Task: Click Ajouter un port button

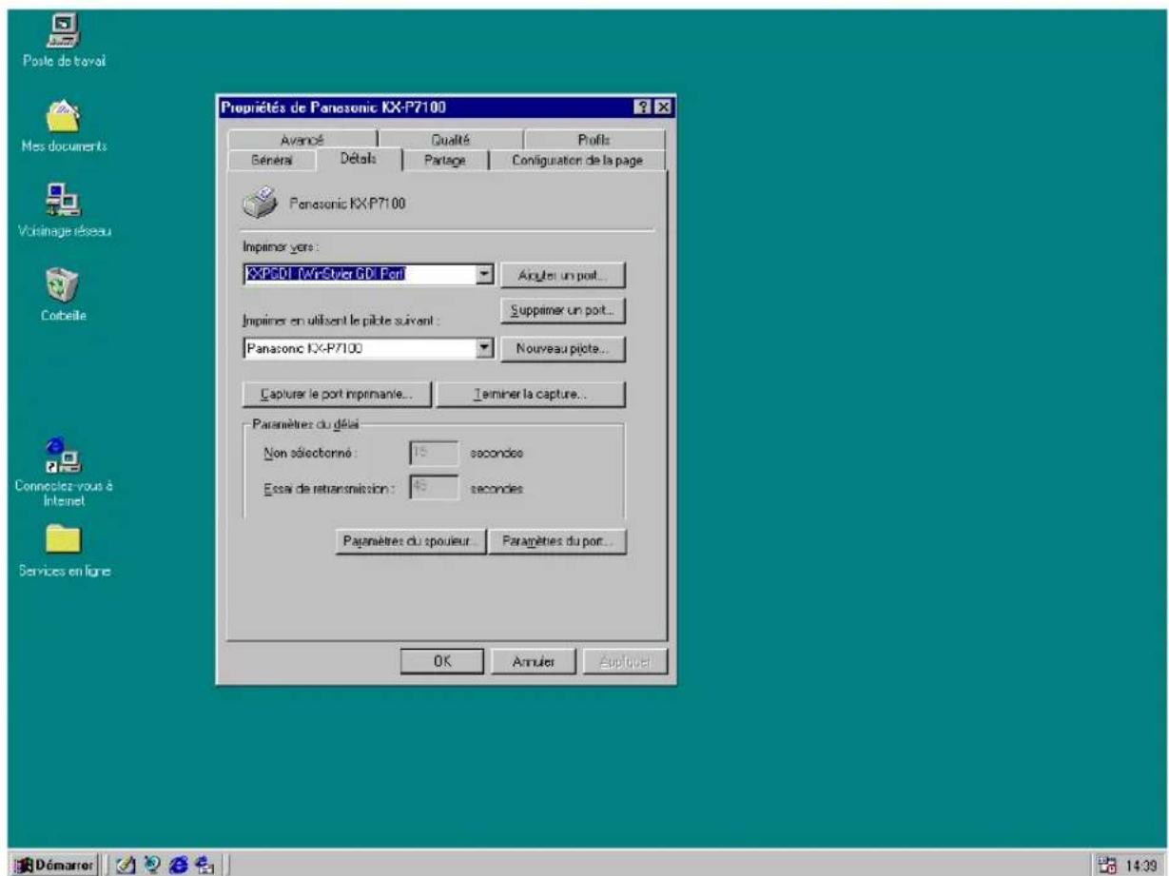Action: coord(563,275)
